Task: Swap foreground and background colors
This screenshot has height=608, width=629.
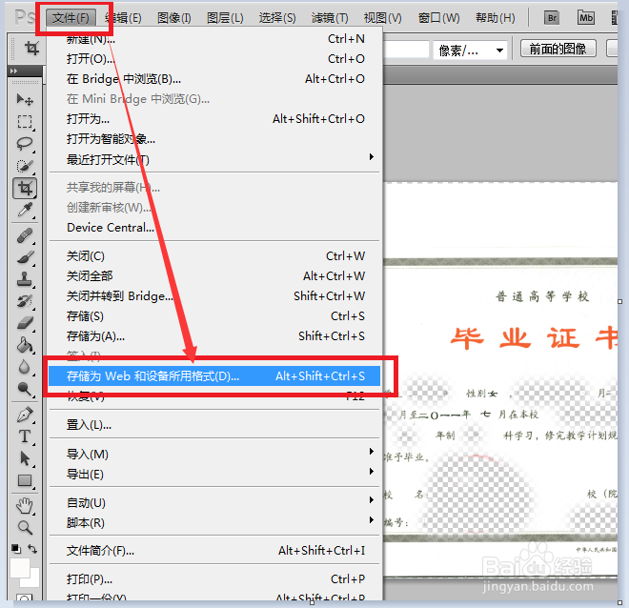Action: pyautogui.click(x=33, y=549)
